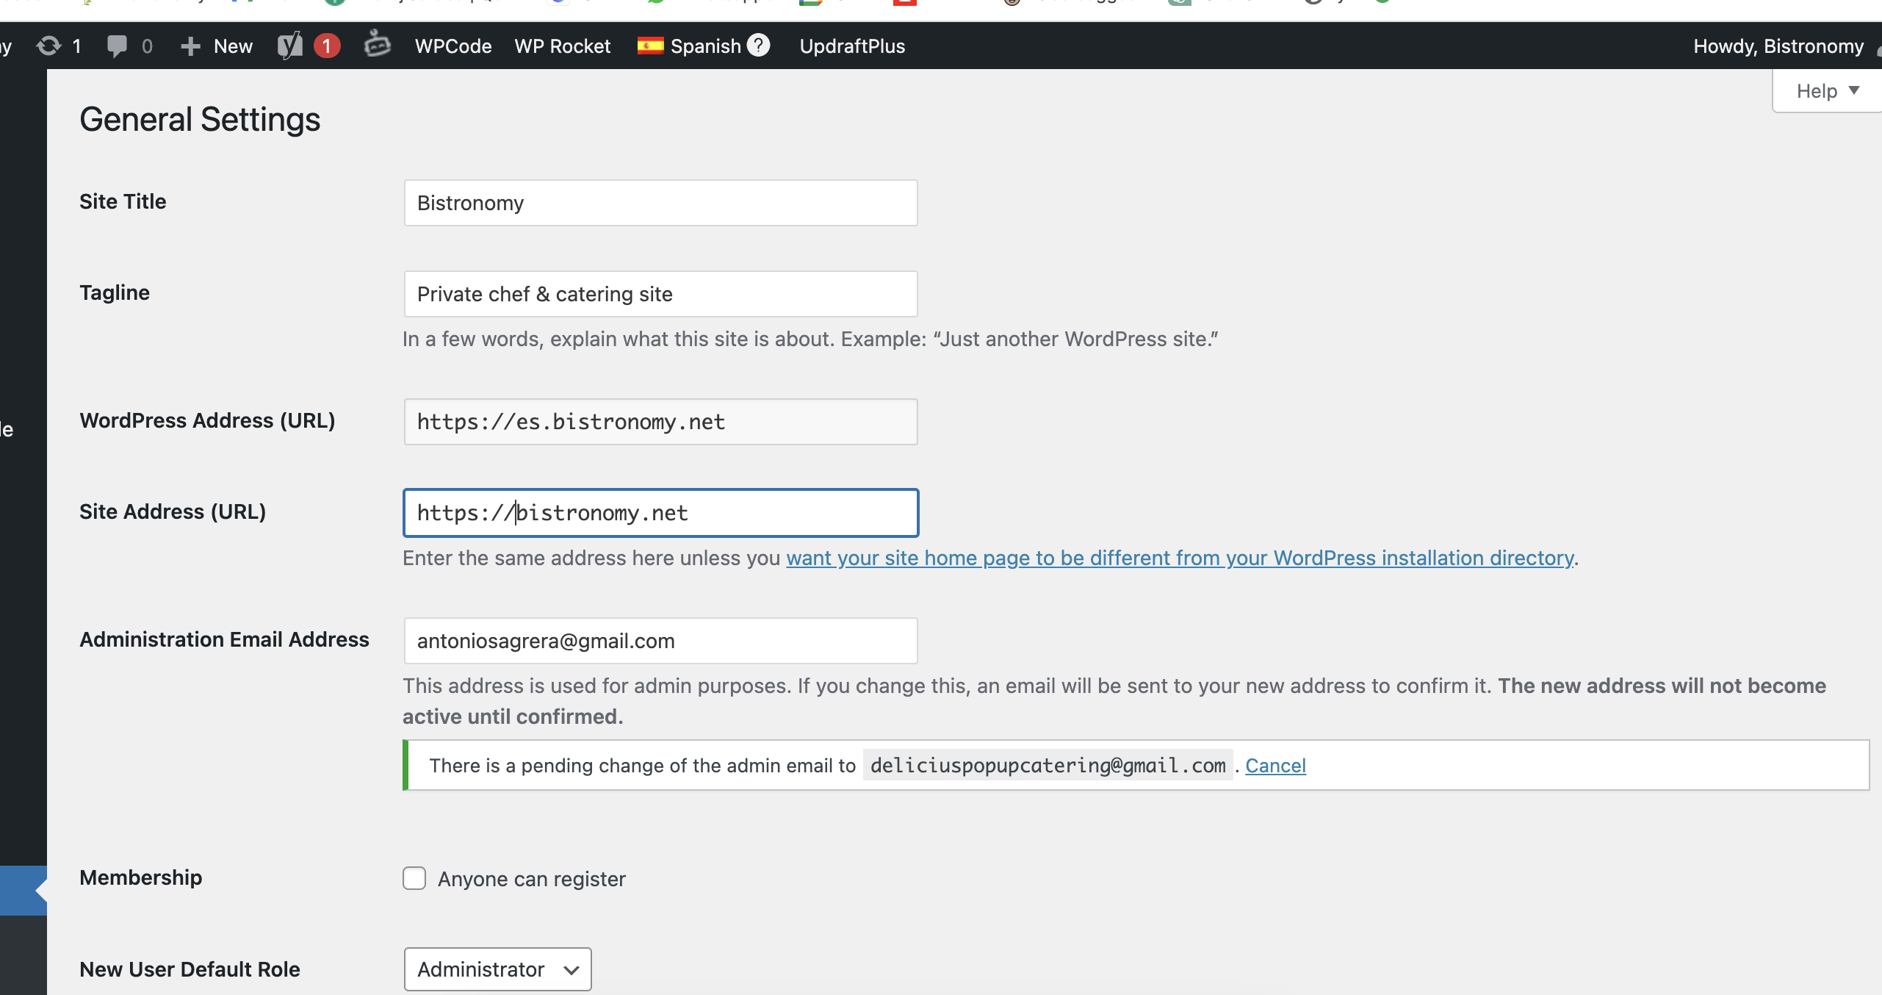Image resolution: width=1882 pixels, height=995 pixels.
Task: Cancel the pending admin email change
Action: [1275, 766]
